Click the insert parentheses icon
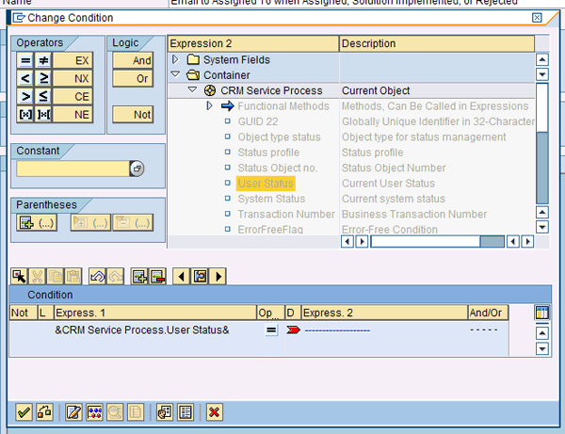 tap(39, 222)
